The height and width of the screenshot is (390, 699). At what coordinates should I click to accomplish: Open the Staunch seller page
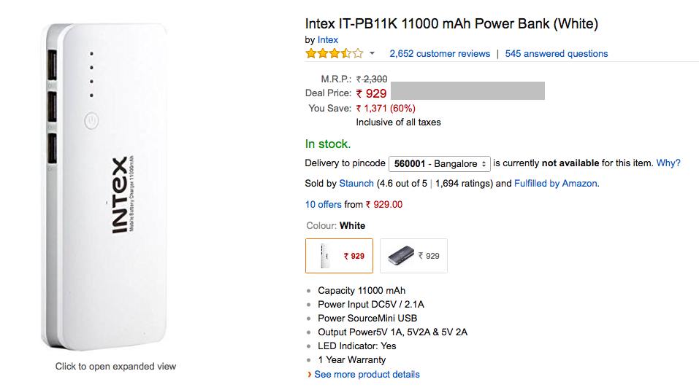click(356, 183)
